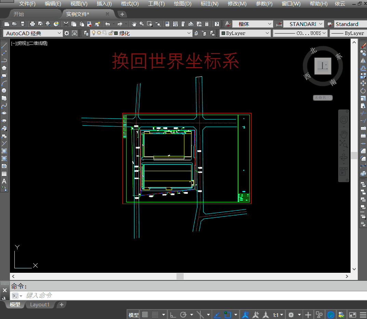Viewport: 367px width, 319px height.
Task: Click the horizontal scrollbar right arrow
Action: tap(347, 276)
